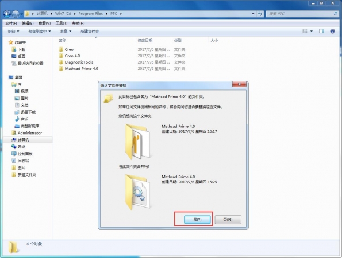This screenshot has width=342, height=258.
Task: Click the Back navigation arrow
Action: [7, 14]
